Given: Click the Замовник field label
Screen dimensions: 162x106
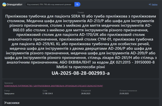Looking at the screenshot, I should (x=8, y=83).
